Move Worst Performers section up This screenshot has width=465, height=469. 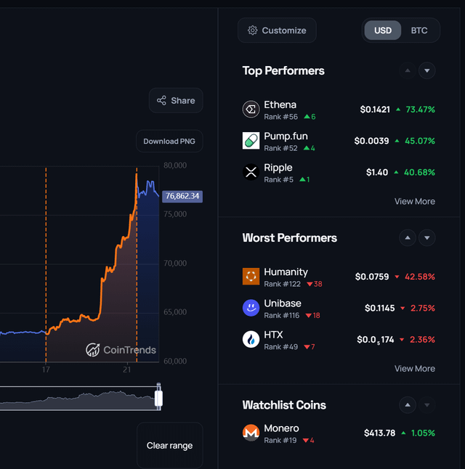408,238
